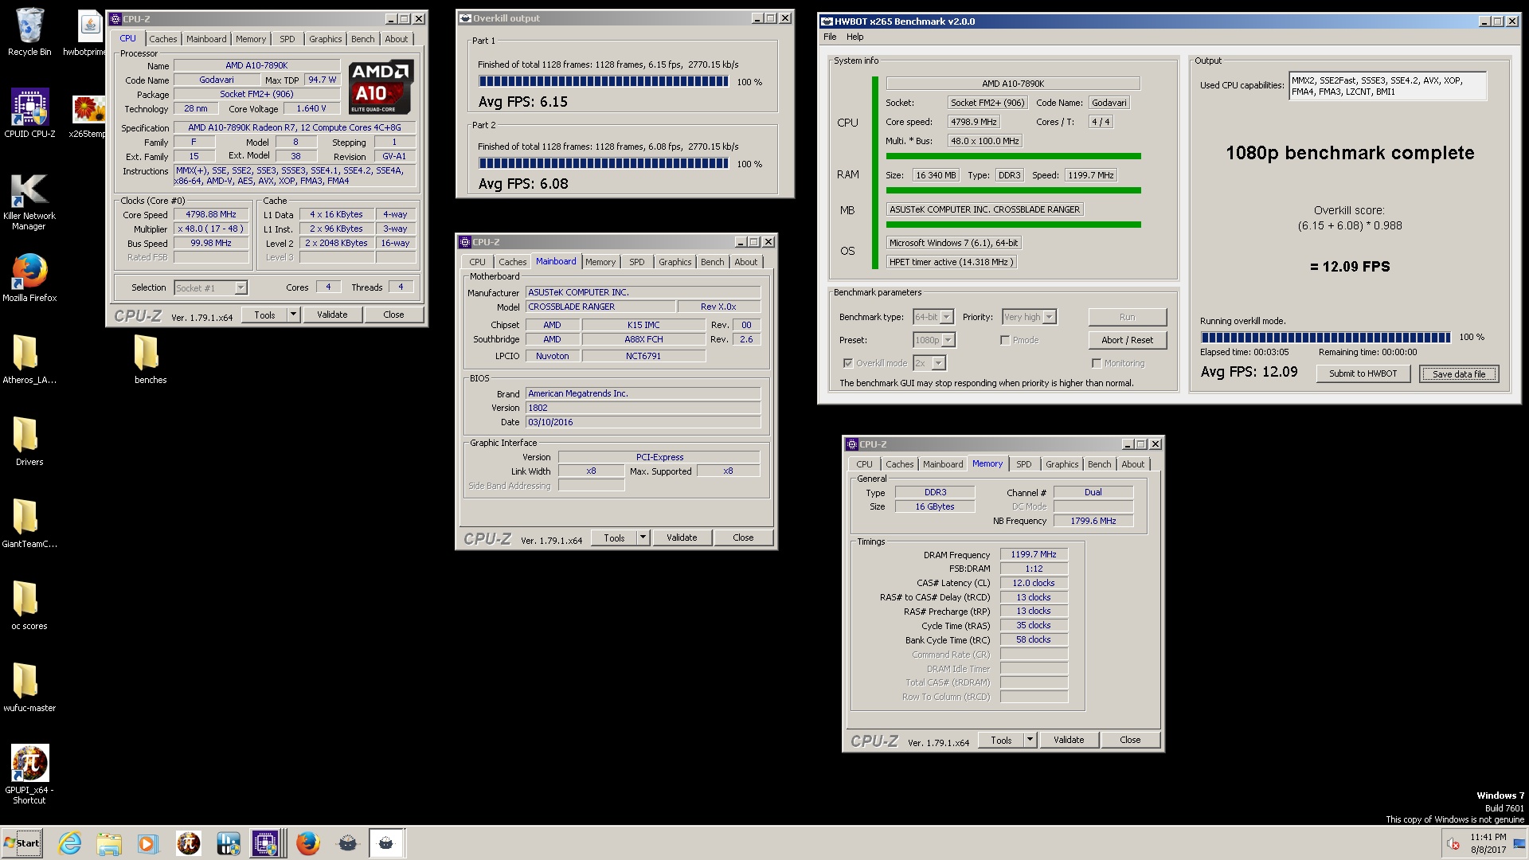1529x860 pixels.
Task: Click Part 2 progress bar in Overkill output
Action: (x=603, y=163)
